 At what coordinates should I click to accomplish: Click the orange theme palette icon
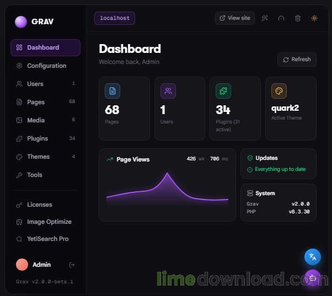click(x=279, y=91)
